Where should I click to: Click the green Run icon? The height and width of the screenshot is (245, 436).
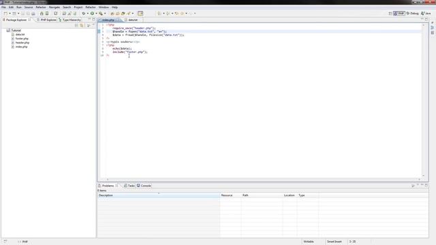point(92,14)
